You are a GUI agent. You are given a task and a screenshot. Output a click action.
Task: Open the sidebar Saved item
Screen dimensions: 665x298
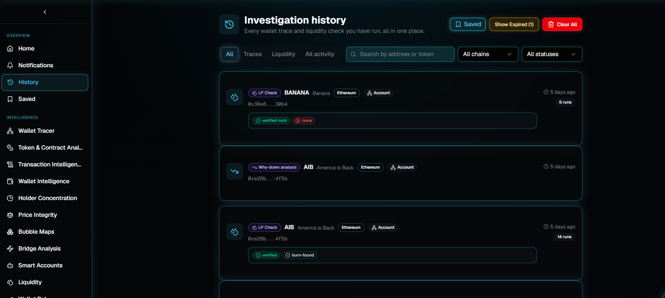[45, 99]
